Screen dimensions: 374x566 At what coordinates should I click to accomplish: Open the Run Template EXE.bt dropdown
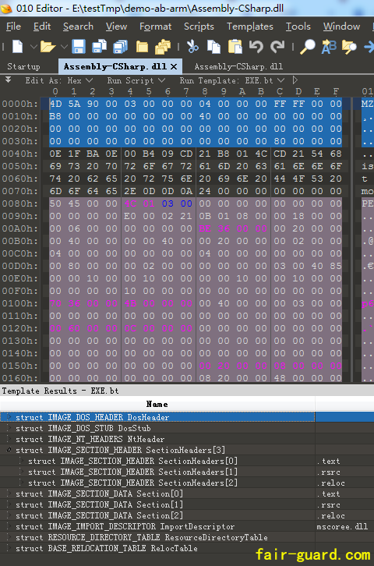[x=232, y=80]
